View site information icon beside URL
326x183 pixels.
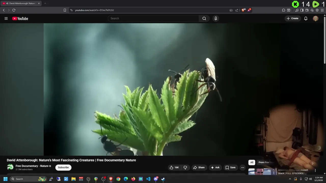71,10
